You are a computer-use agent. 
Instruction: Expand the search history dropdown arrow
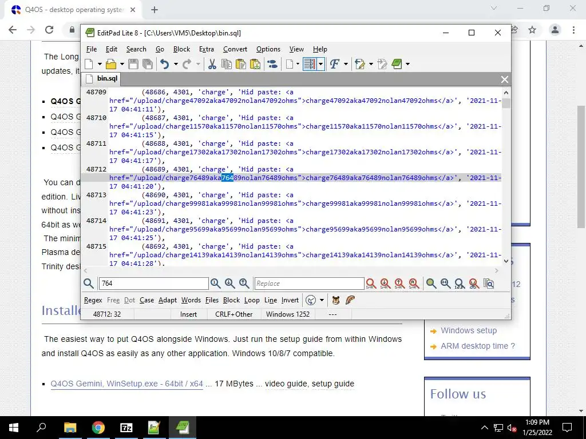(x=322, y=300)
